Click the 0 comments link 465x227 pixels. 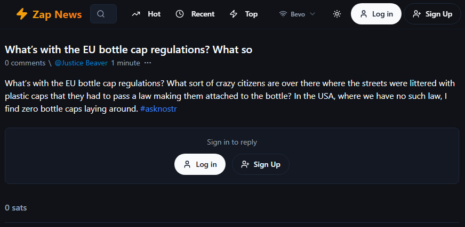coord(25,63)
